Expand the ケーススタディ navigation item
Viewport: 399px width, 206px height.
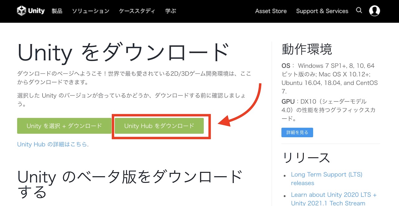(x=137, y=11)
